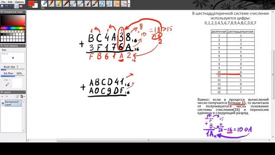Collapse the Tool Options panel

[x=2, y=46]
